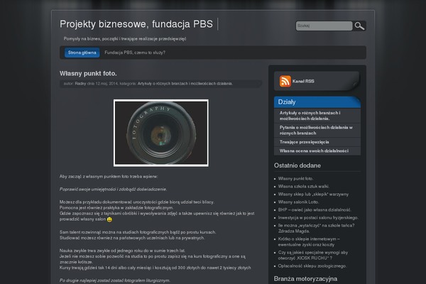Open post about KIOSK RUCHU requirements

coord(313,255)
